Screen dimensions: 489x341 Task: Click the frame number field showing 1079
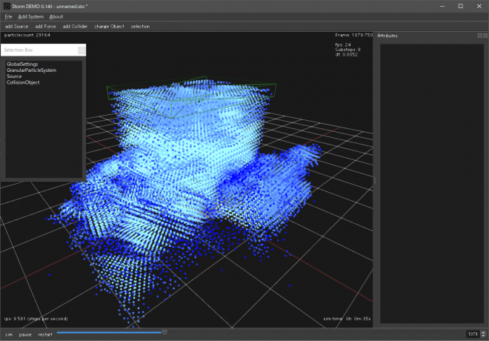coord(473,334)
